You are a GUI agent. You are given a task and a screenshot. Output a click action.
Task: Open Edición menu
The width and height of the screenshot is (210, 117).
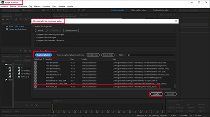13,6
